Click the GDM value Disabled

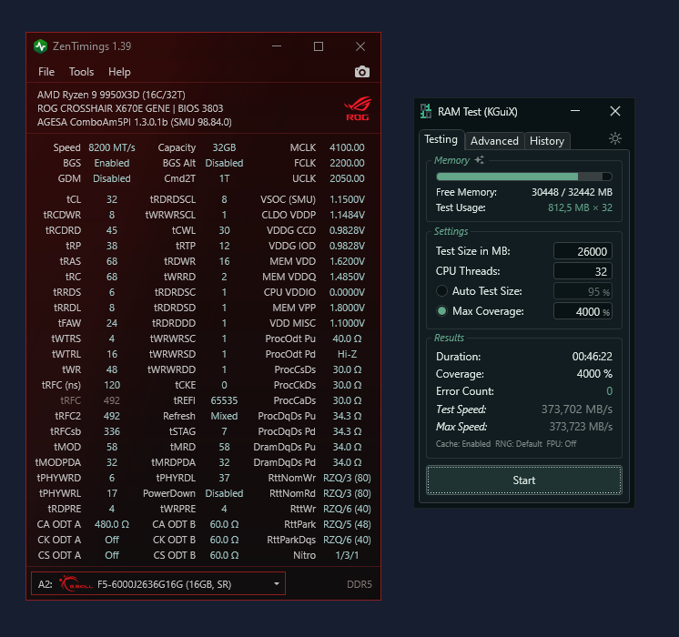(x=112, y=178)
